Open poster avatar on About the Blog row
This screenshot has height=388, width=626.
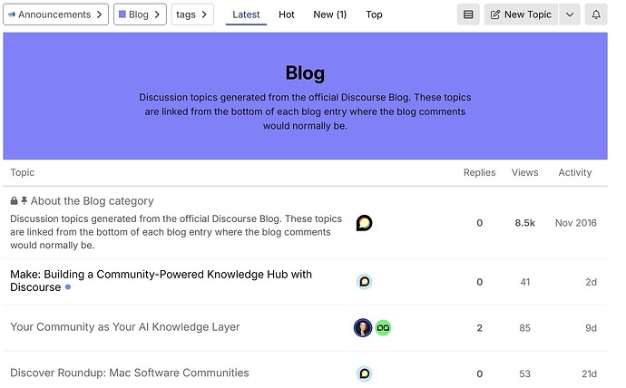coord(364,223)
